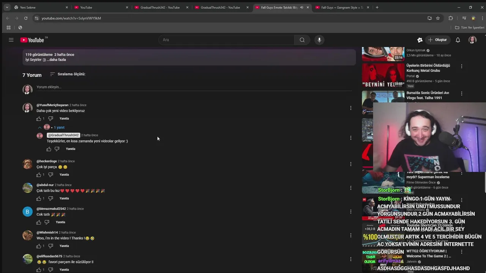This screenshot has height=273, width=486.
Task: Click the @GradualThrush342 author badge
Action: [63, 135]
